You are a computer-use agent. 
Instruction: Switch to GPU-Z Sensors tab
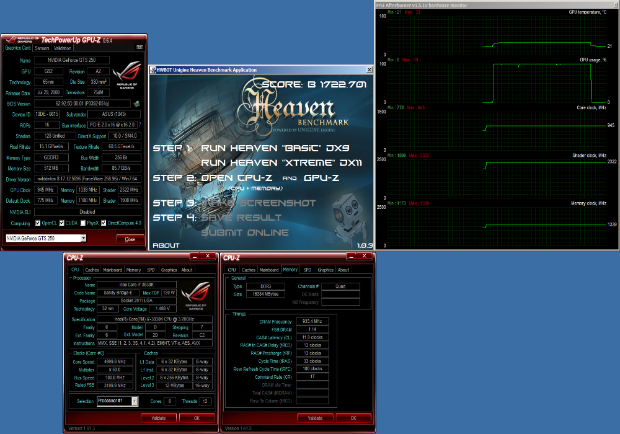tap(42, 48)
